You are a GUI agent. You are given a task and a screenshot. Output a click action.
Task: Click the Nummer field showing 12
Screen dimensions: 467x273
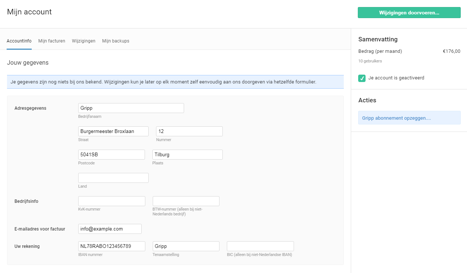[189, 132]
